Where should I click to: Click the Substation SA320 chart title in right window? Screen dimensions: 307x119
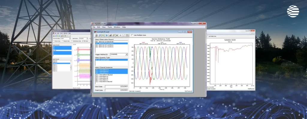[x=230, y=40]
